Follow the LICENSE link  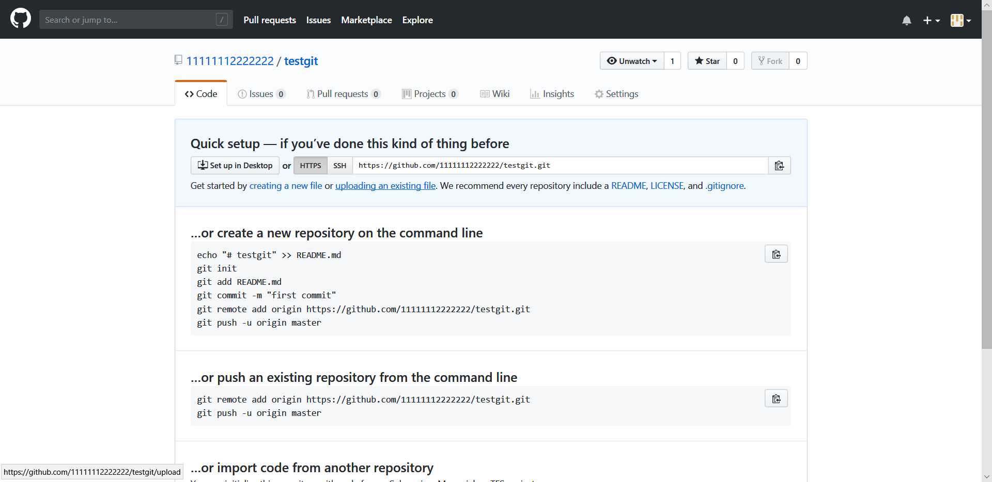point(667,186)
